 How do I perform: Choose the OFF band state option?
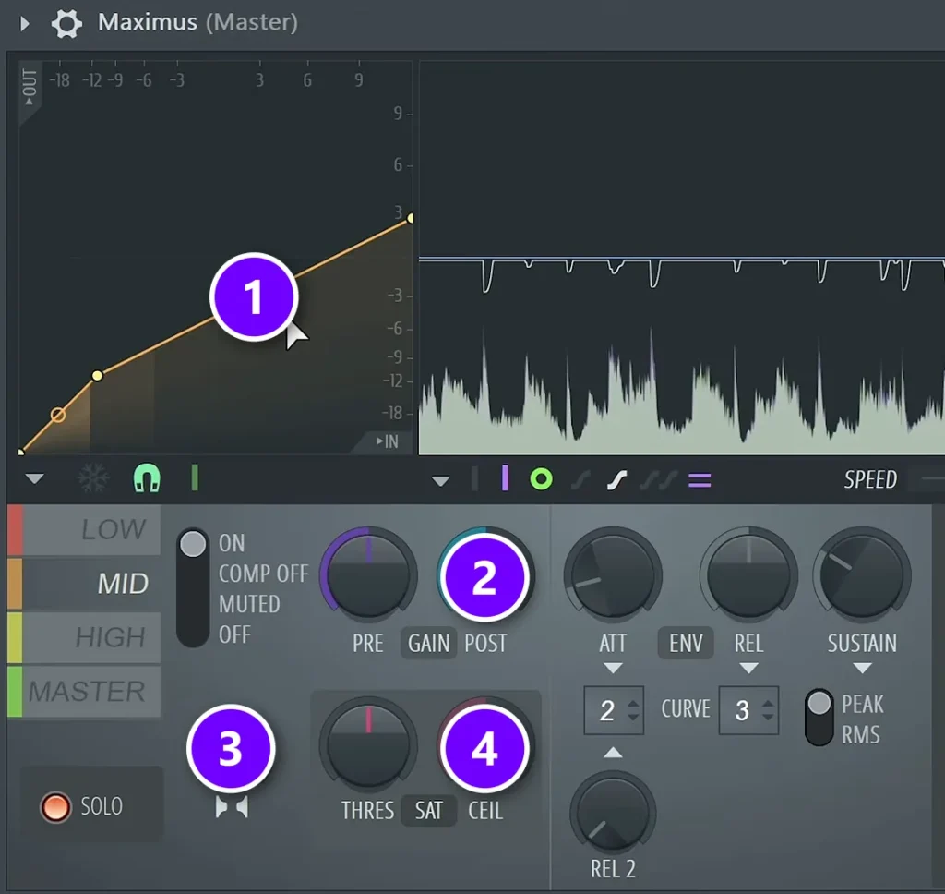(x=234, y=634)
